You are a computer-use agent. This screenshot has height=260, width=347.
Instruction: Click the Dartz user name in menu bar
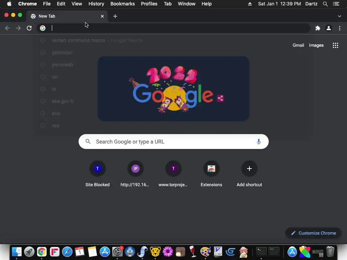pos(311,4)
